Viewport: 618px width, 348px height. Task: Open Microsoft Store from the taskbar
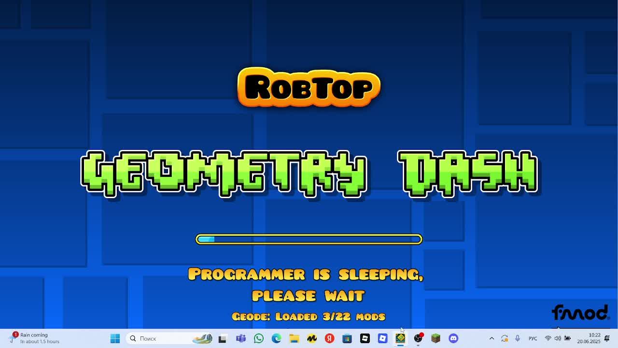(347, 338)
